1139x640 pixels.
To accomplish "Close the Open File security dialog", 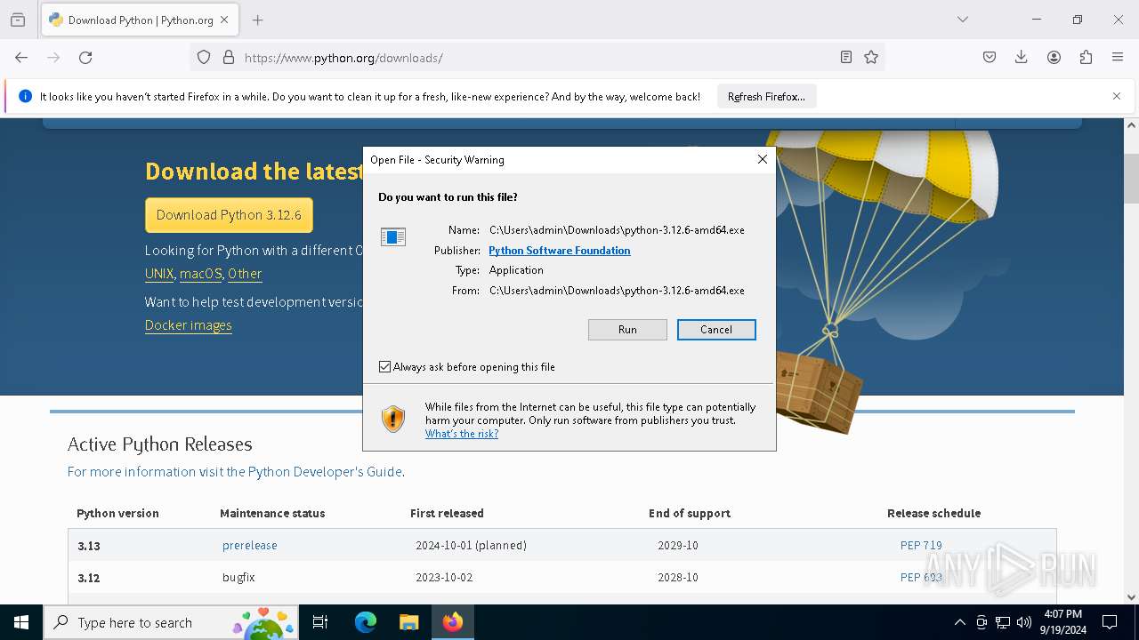I will 762,160.
